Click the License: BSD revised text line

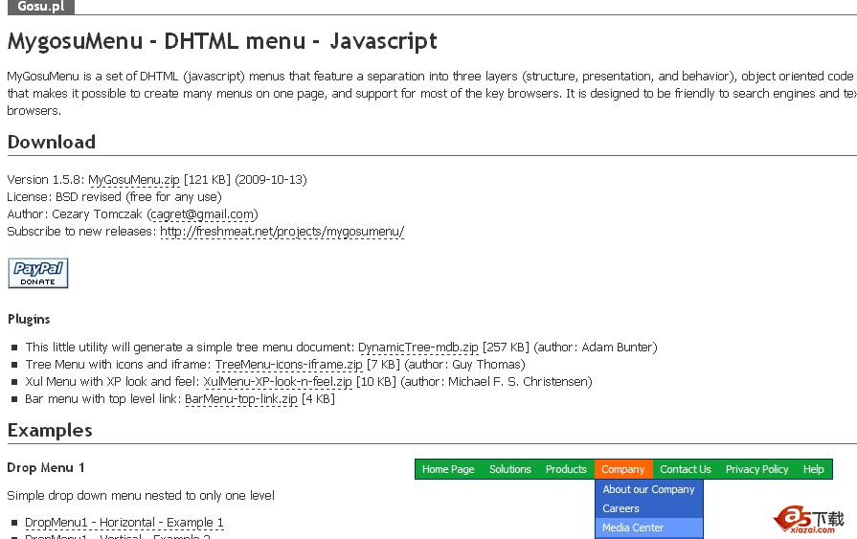[x=114, y=197]
